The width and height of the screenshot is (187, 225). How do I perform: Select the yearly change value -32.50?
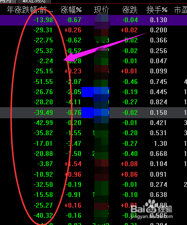43,184
